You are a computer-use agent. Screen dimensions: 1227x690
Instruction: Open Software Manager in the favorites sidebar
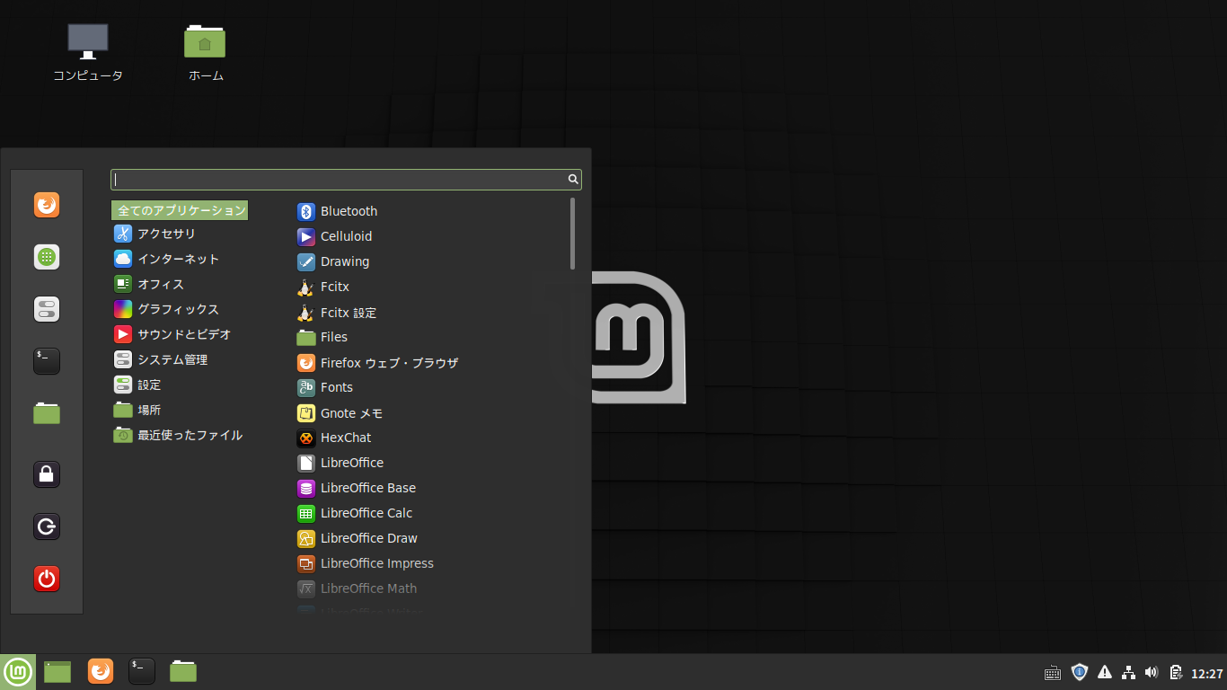pyautogui.click(x=47, y=257)
